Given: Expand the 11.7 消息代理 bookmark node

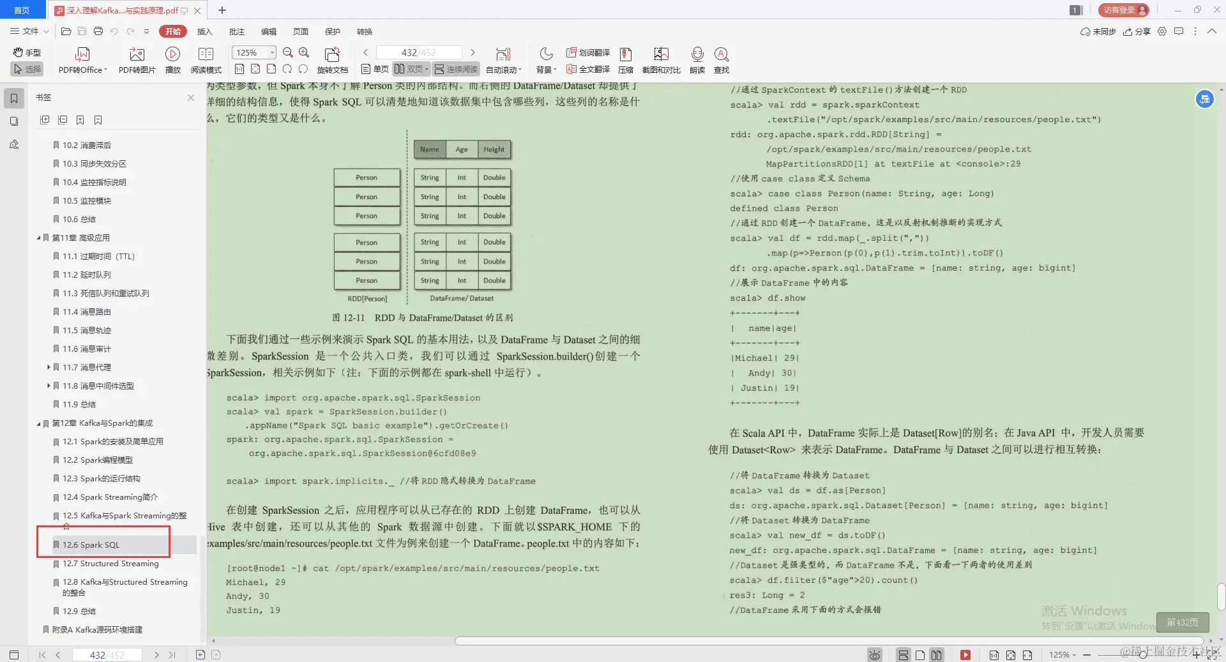Looking at the screenshot, I should coord(49,367).
